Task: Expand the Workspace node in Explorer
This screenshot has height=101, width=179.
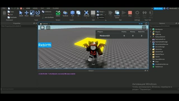Action: click(x=150, y=29)
